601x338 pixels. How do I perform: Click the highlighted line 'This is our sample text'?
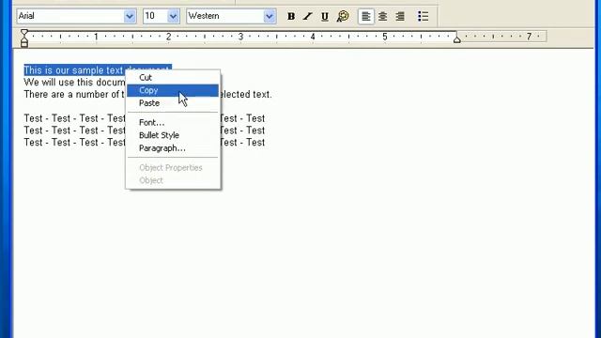pyautogui.click(x=74, y=70)
